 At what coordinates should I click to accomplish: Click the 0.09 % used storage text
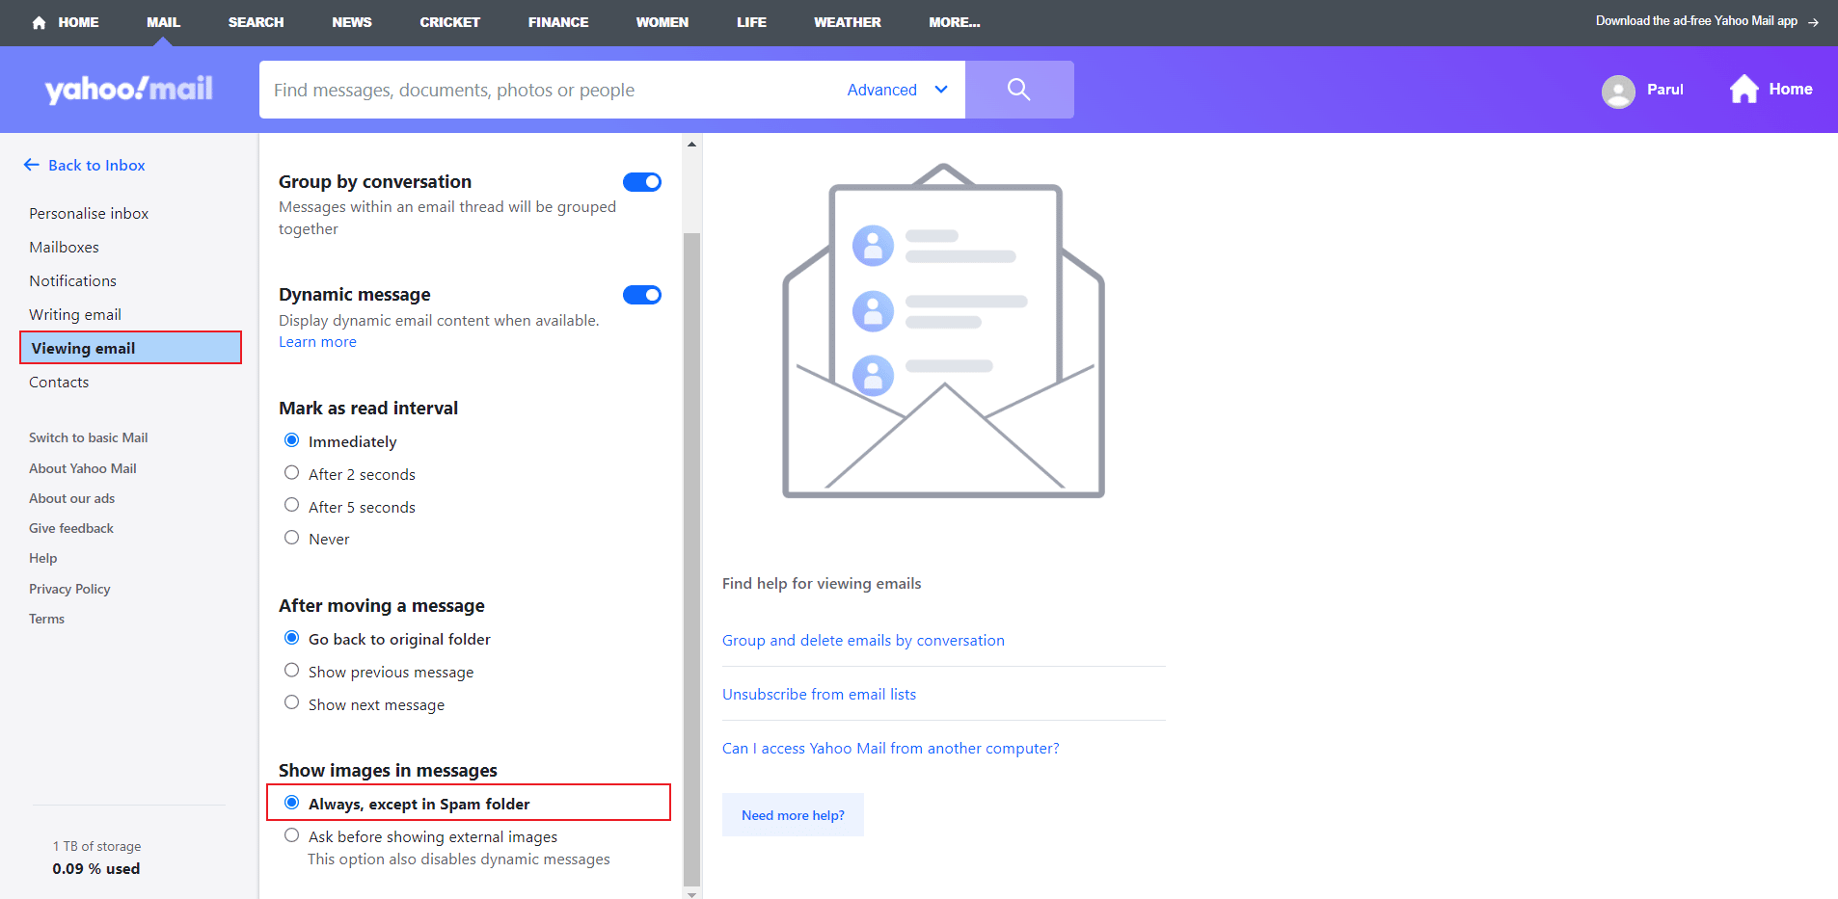click(96, 868)
